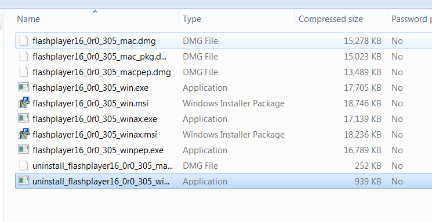This screenshot has height=222, width=432.
Task: Click the uninstall_flashplayer16 Application icon
Action: click(24, 181)
